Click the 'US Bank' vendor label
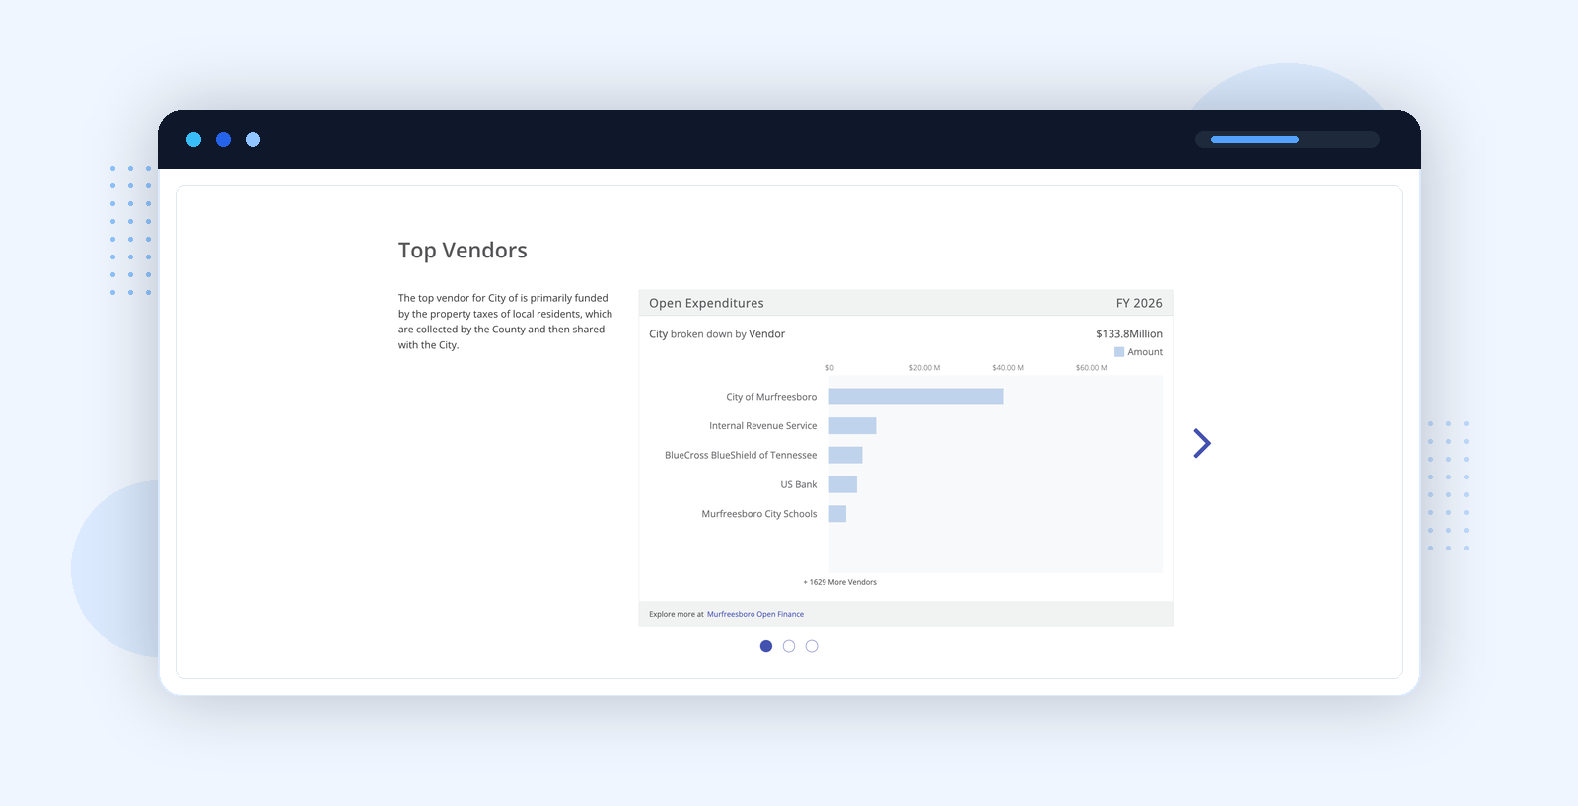The width and height of the screenshot is (1578, 806). (799, 484)
